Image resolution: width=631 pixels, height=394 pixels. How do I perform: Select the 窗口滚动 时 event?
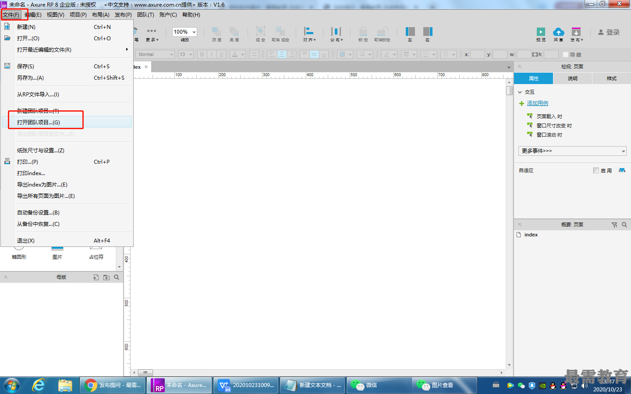coord(549,135)
